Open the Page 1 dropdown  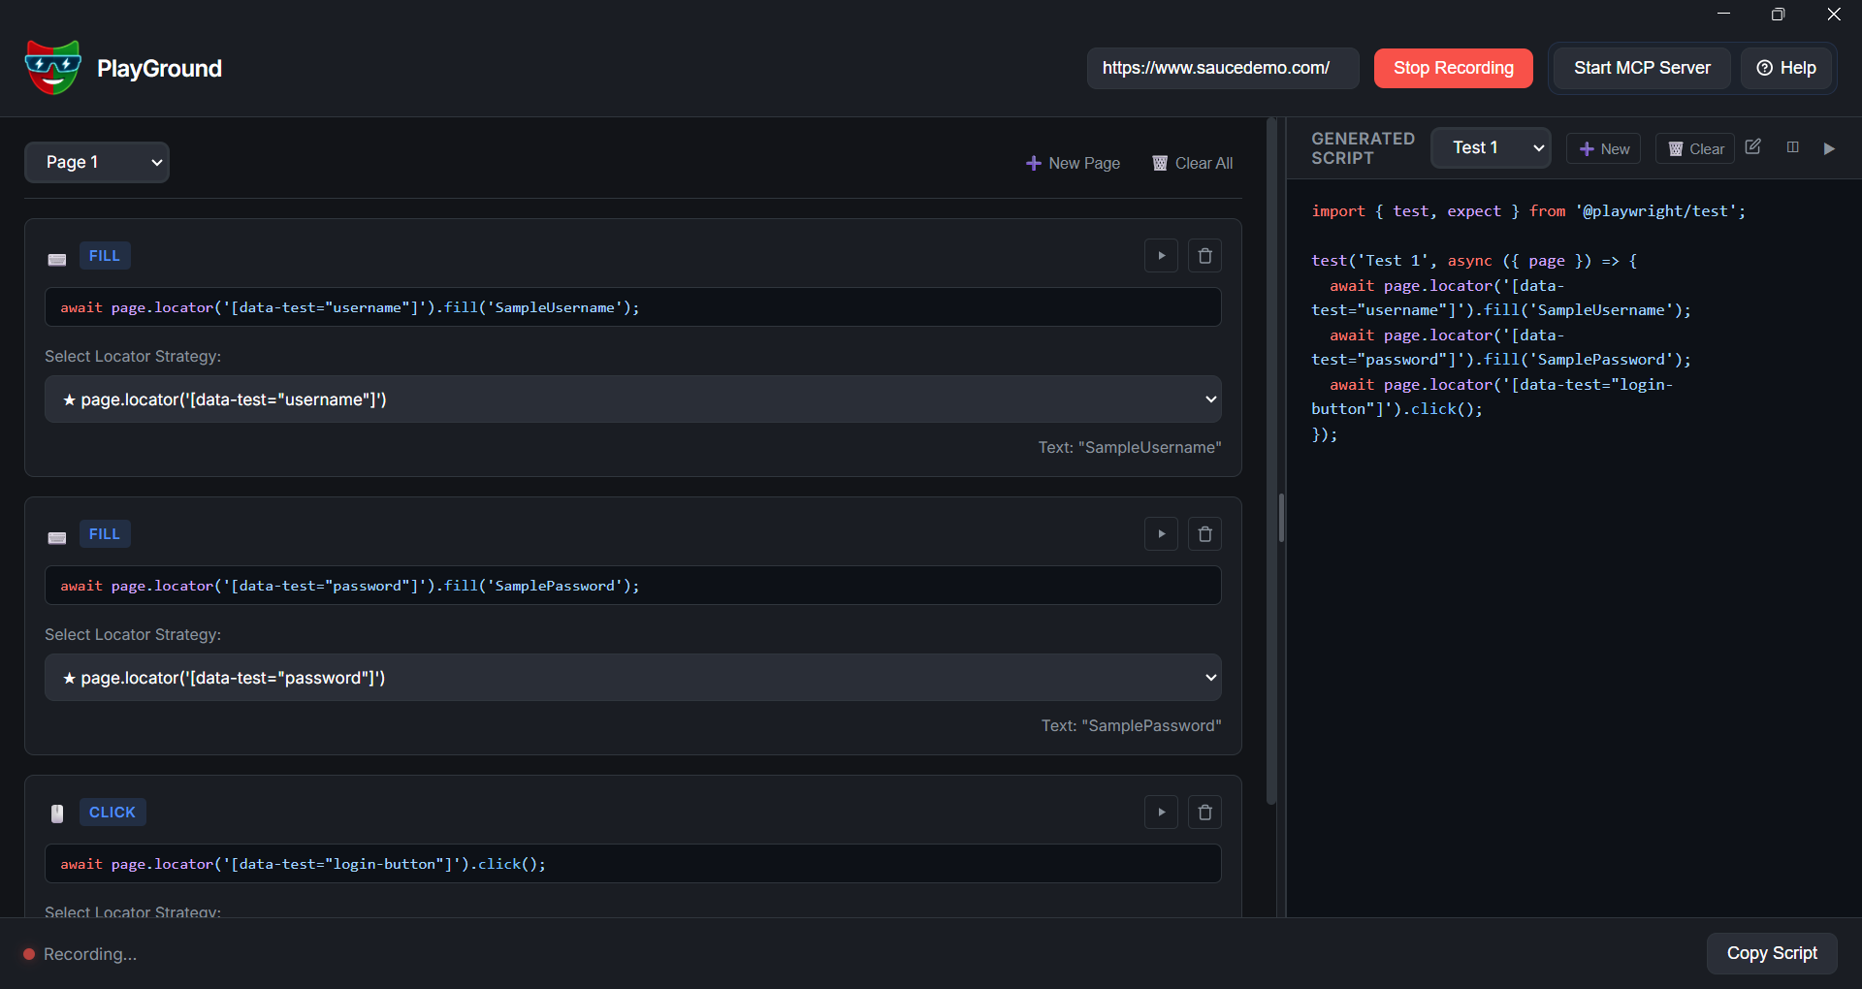tap(97, 162)
